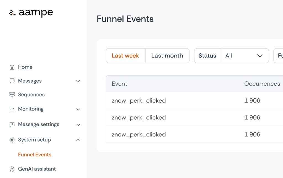The height and width of the screenshot is (178, 283).
Task: Click the Message settings icon
Action: (x=12, y=125)
